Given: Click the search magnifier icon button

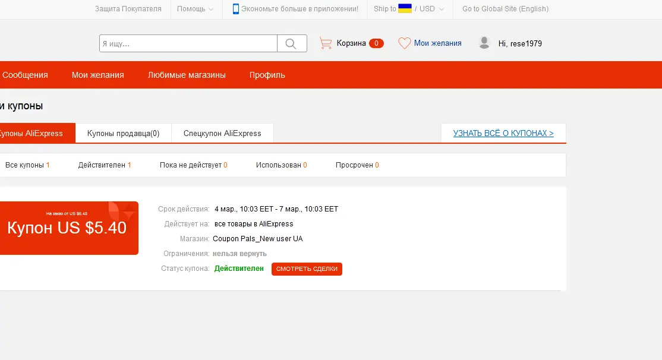Looking at the screenshot, I should (292, 43).
